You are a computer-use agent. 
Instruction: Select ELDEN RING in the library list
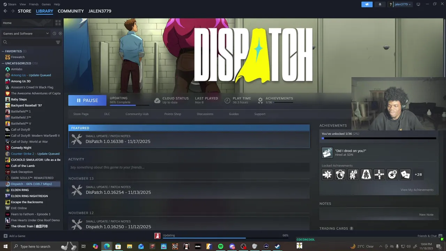coord(20,190)
